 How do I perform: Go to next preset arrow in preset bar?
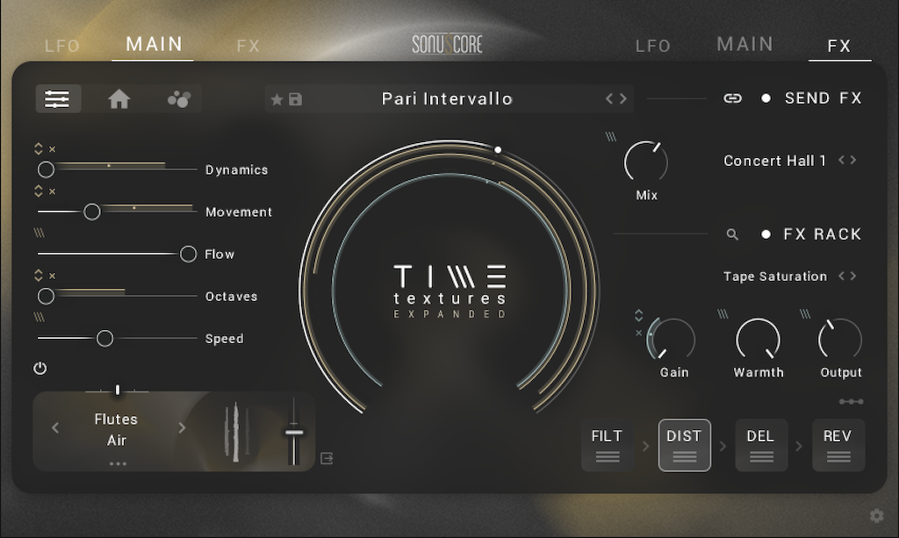[x=623, y=99]
